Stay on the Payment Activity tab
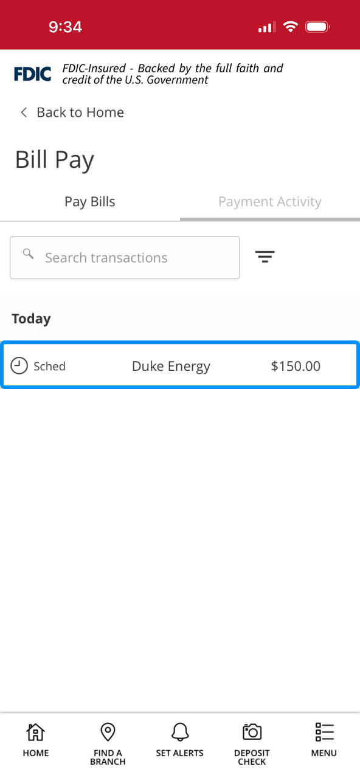Image resolution: width=360 pixels, height=783 pixels. tap(269, 201)
